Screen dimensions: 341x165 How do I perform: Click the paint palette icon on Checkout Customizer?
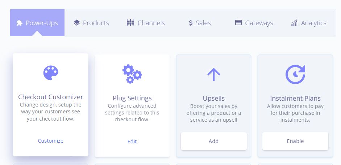click(x=51, y=73)
